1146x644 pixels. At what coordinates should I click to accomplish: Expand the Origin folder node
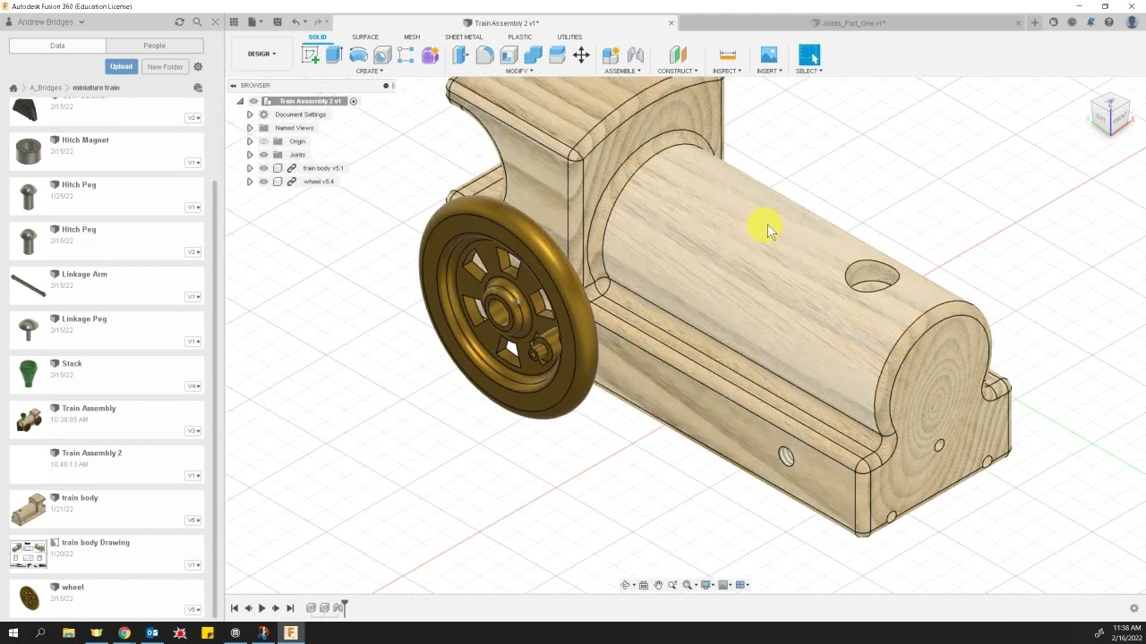(250, 141)
